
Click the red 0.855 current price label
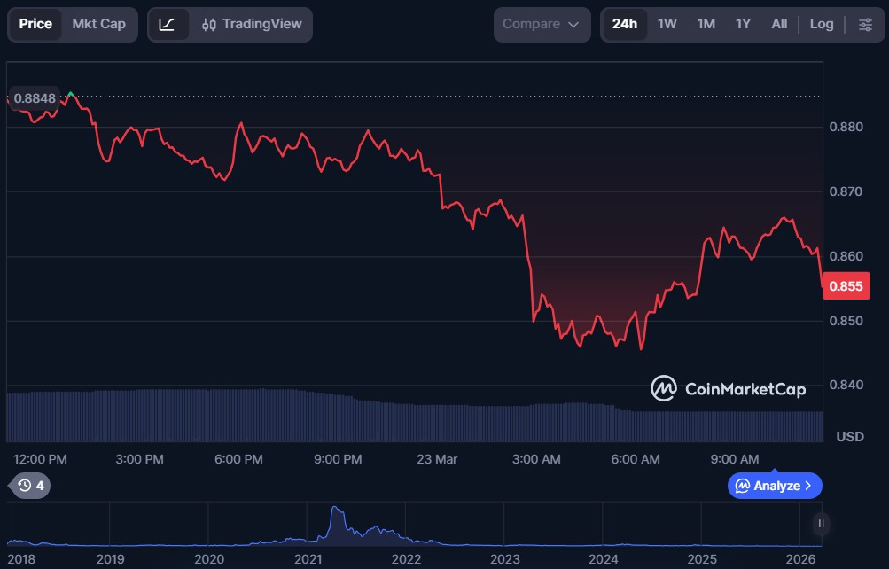click(846, 286)
